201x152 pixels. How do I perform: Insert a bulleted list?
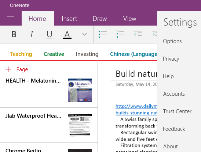(103, 34)
